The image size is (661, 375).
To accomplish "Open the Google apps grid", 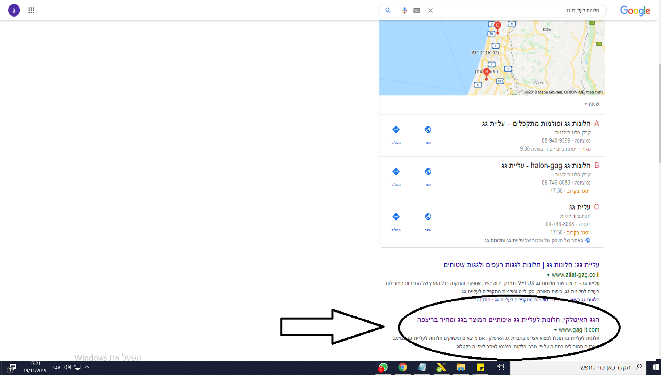I will 31,10.
